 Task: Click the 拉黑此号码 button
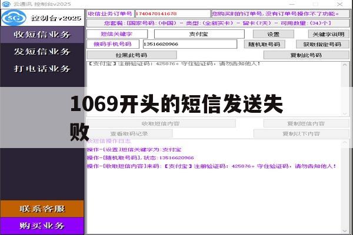tap(131, 55)
